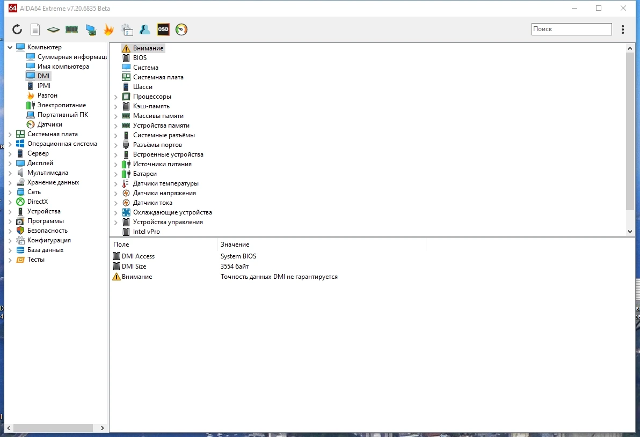Open the sensor gauge toolbar icon
Screen dimensions: 640x437
coord(181,29)
